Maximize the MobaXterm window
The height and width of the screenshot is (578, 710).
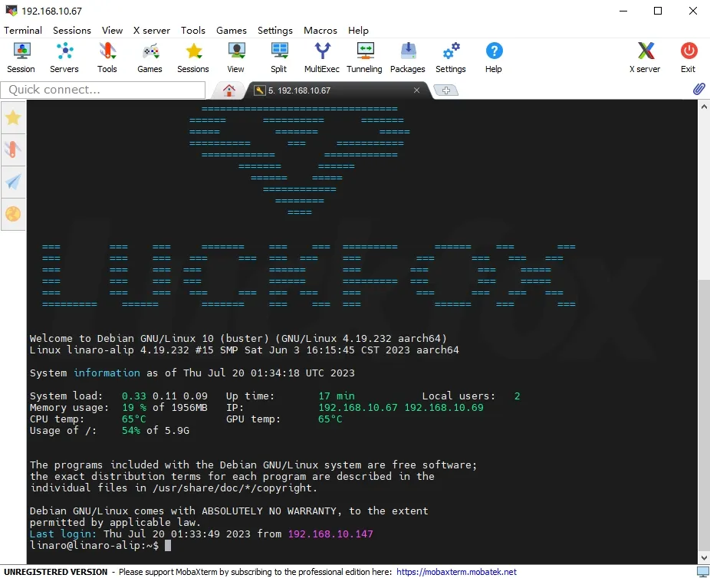point(658,11)
